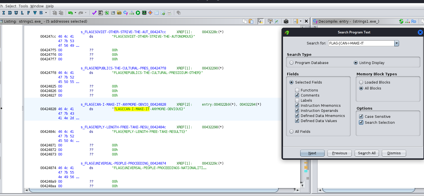Click the 'I' navigate-by-instruction toolbar icon
Screen dimensions: 424x196
4,13
